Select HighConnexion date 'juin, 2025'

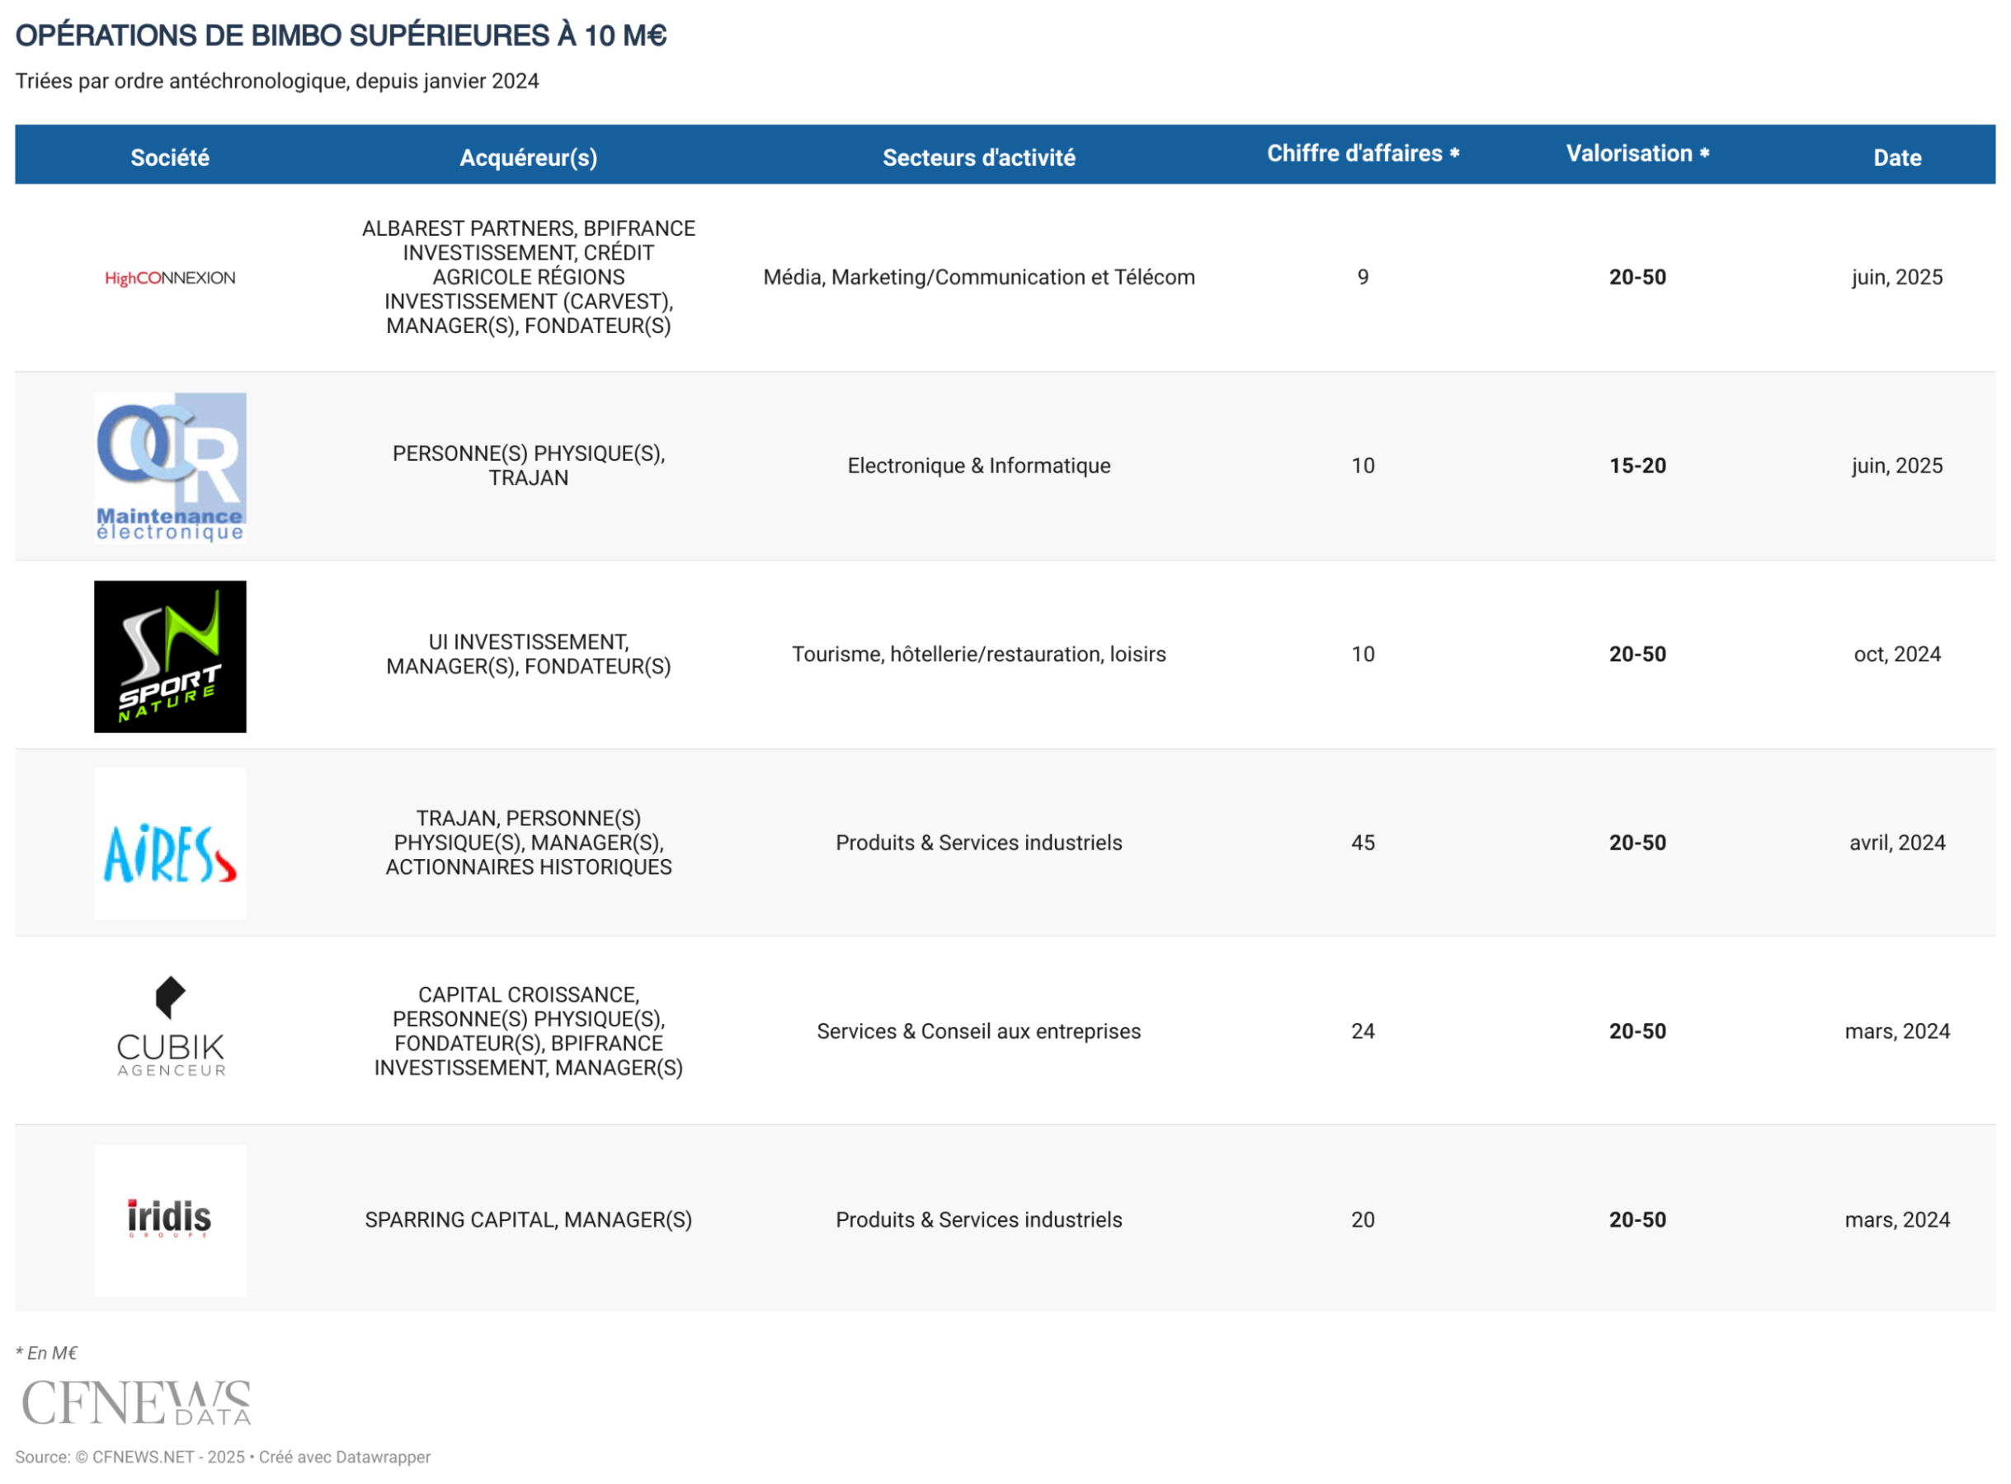coord(1897,278)
